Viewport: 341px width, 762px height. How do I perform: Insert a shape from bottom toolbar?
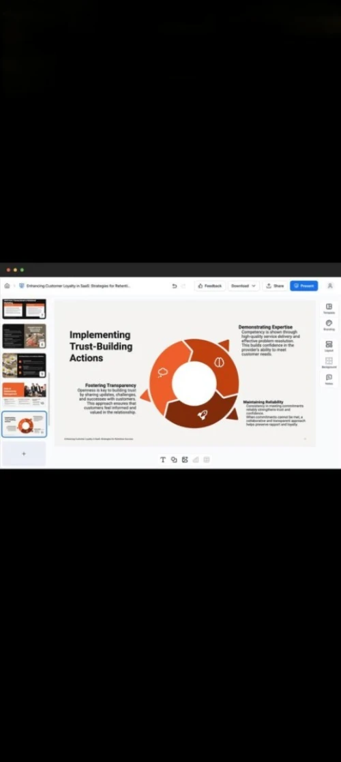pyautogui.click(x=174, y=460)
